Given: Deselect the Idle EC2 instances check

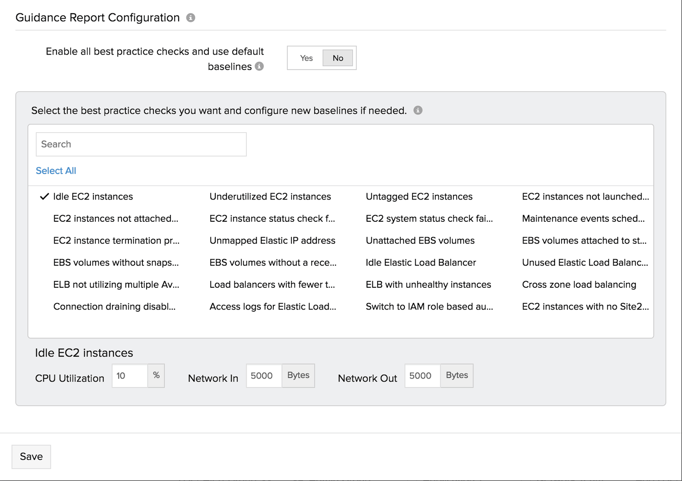Looking at the screenshot, I should click(93, 197).
